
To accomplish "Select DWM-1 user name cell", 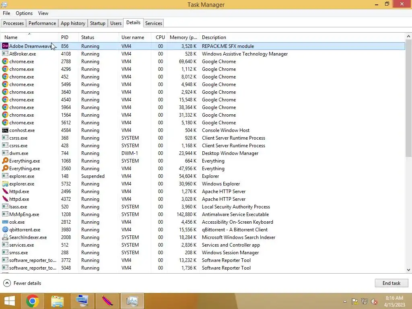I will (130, 153).
